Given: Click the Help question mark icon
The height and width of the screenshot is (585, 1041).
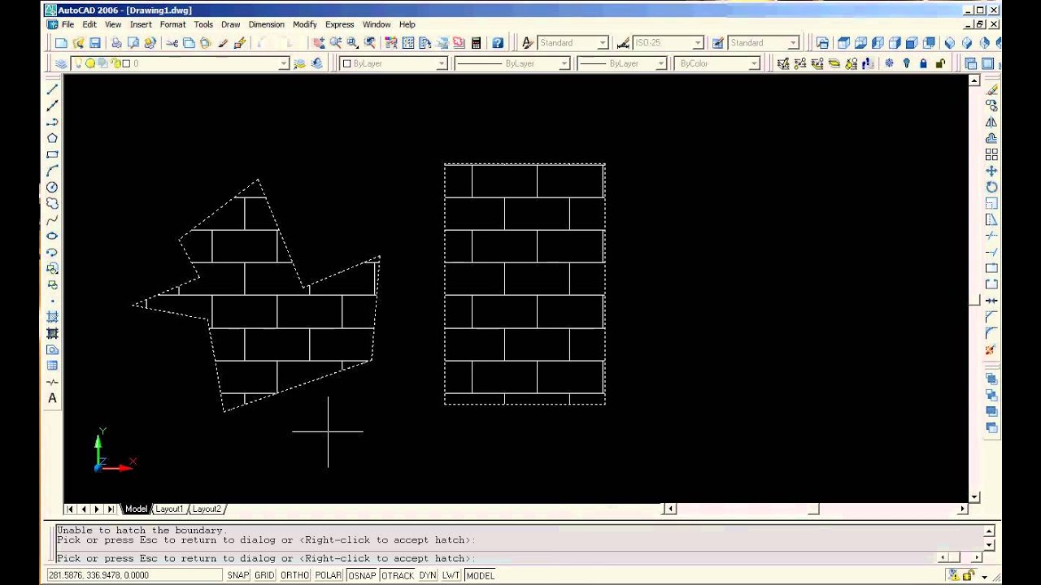Looking at the screenshot, I should pyautogui.click(x=498, y=43).
